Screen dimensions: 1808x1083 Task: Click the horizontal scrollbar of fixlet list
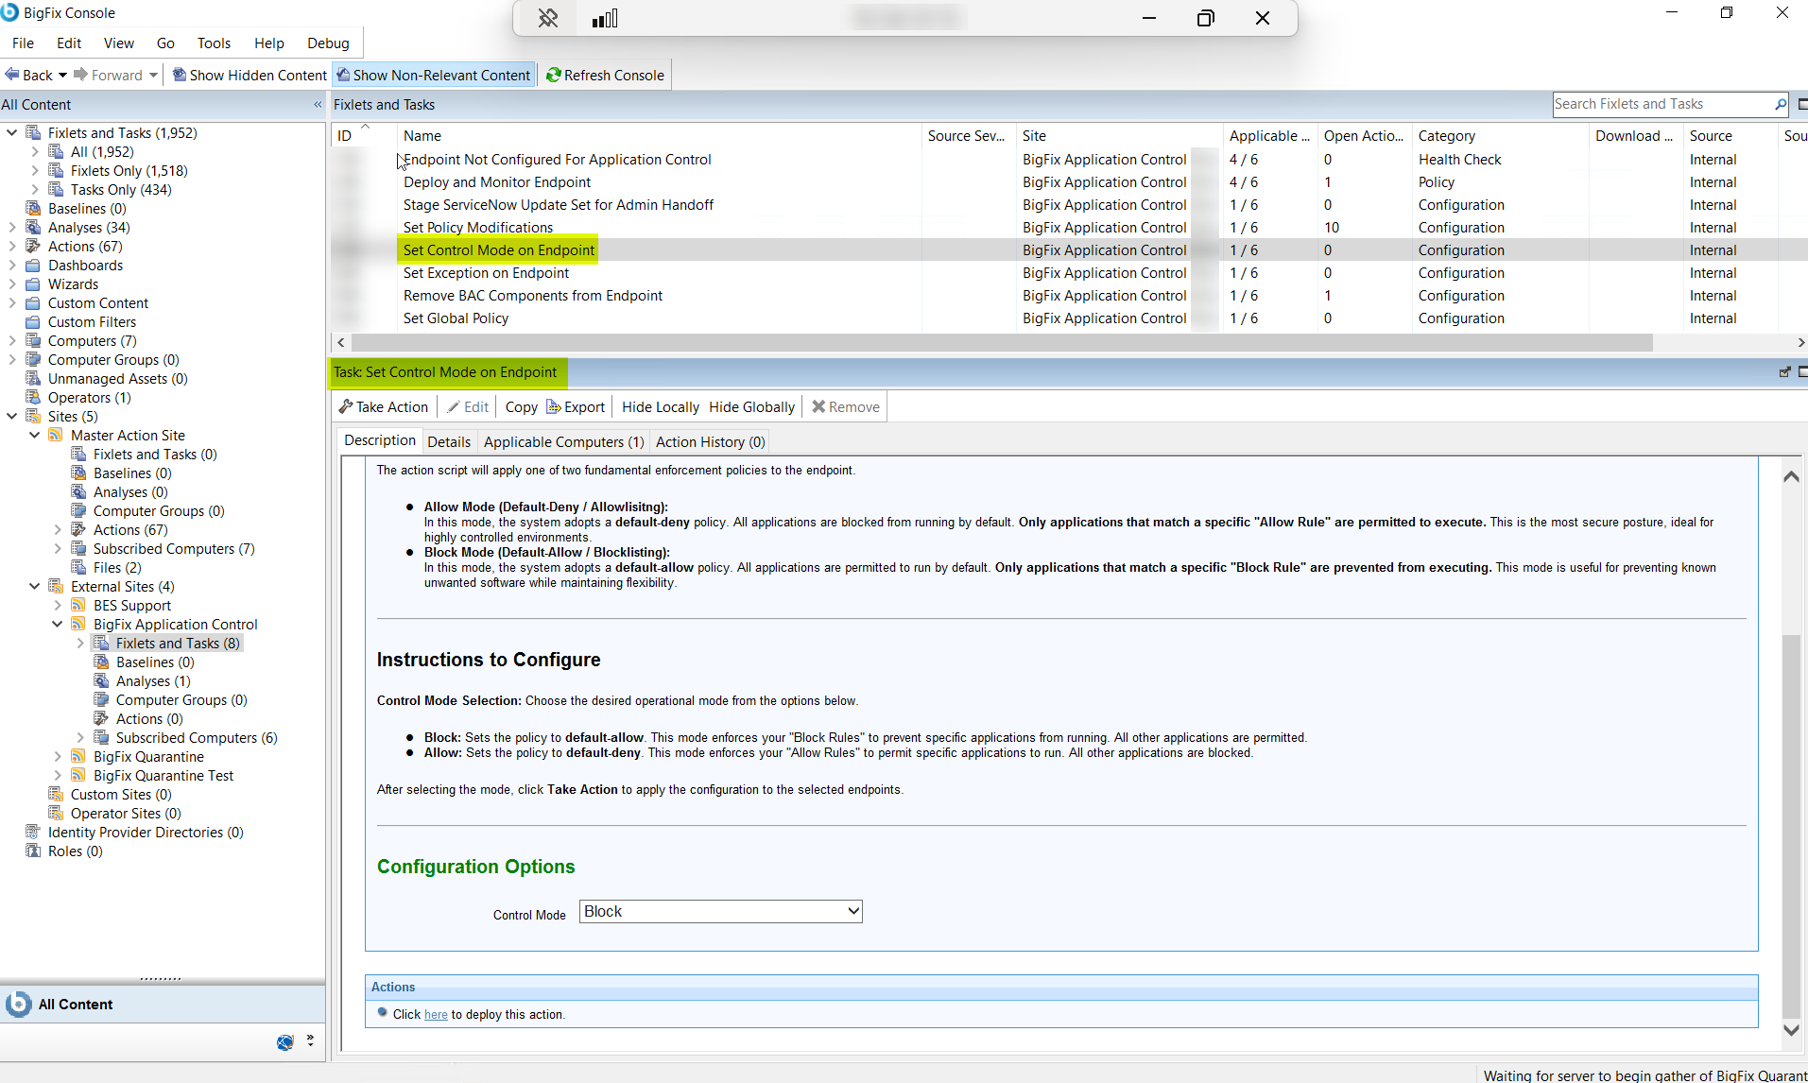[x=1002, y=342]
